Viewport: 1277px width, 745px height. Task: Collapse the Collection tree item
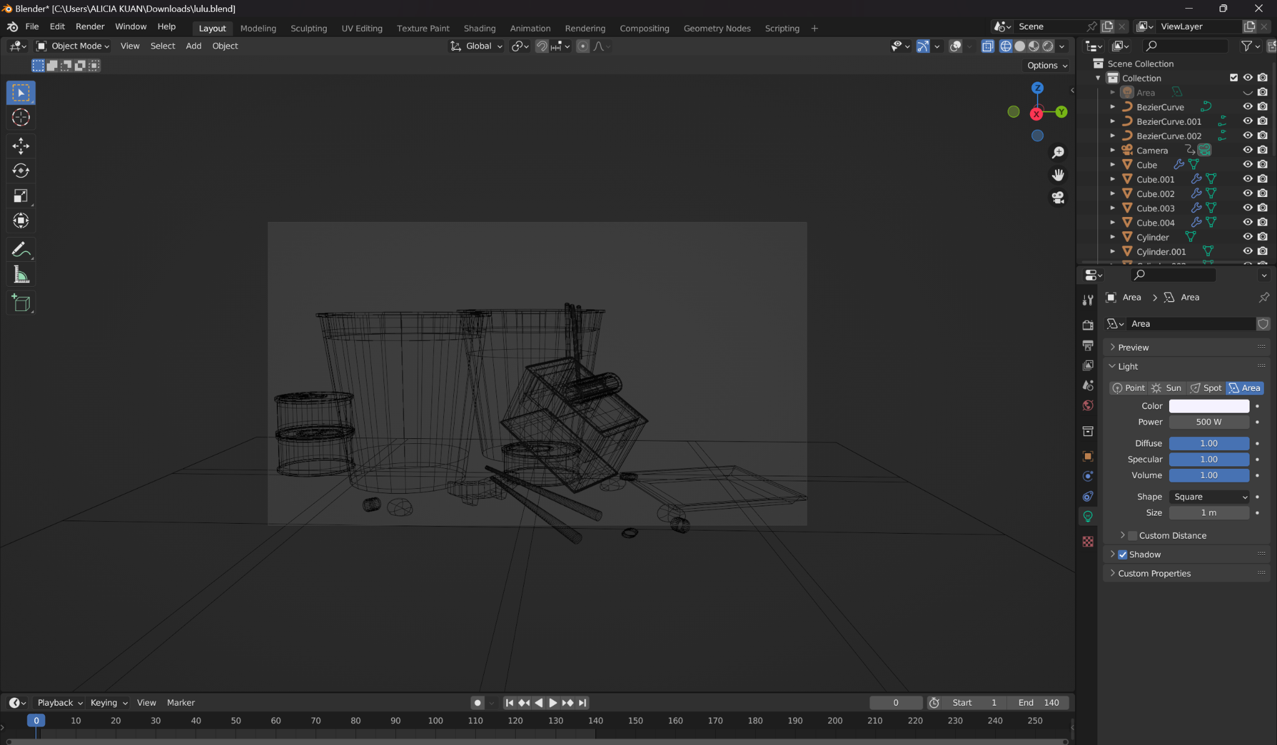click(1098, 78)
